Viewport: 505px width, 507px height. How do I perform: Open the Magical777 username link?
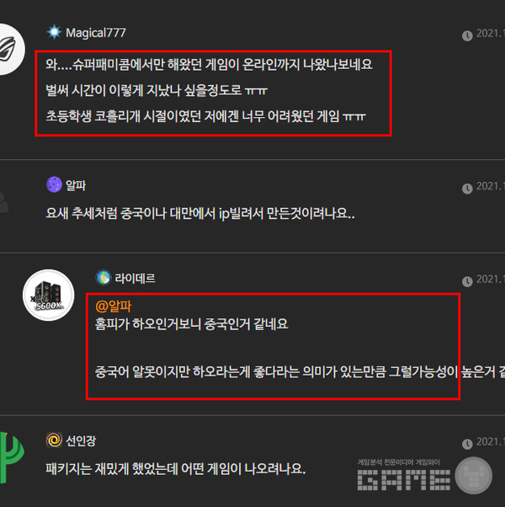[x=96, y=33]
